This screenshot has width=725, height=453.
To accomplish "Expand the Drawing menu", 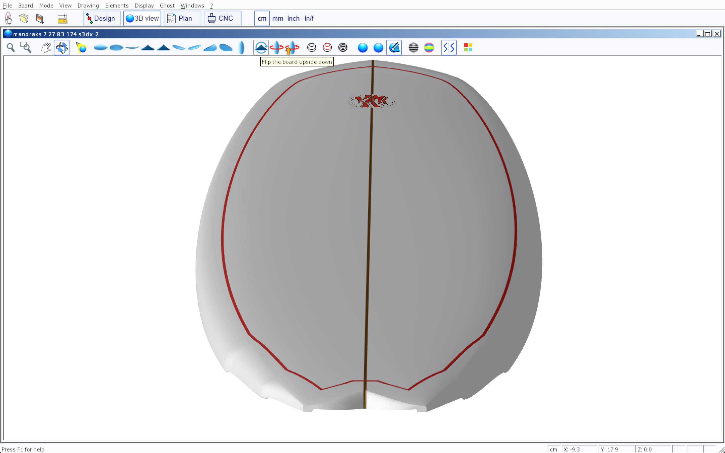I will click(88, 5).
